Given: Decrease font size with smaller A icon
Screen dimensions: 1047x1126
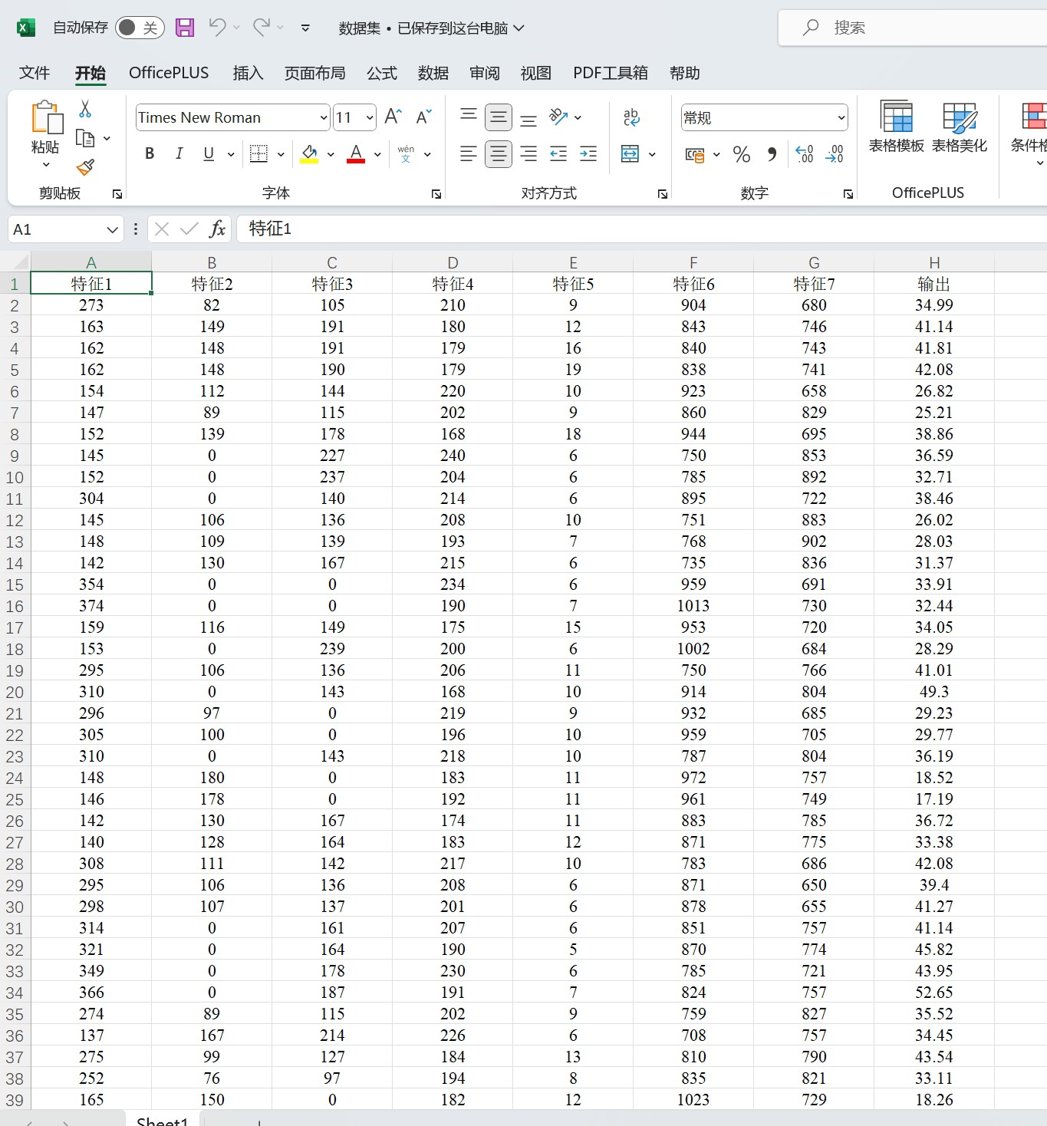Looking at the screenshot, I should pyautogui.click(x=423, y=117).
